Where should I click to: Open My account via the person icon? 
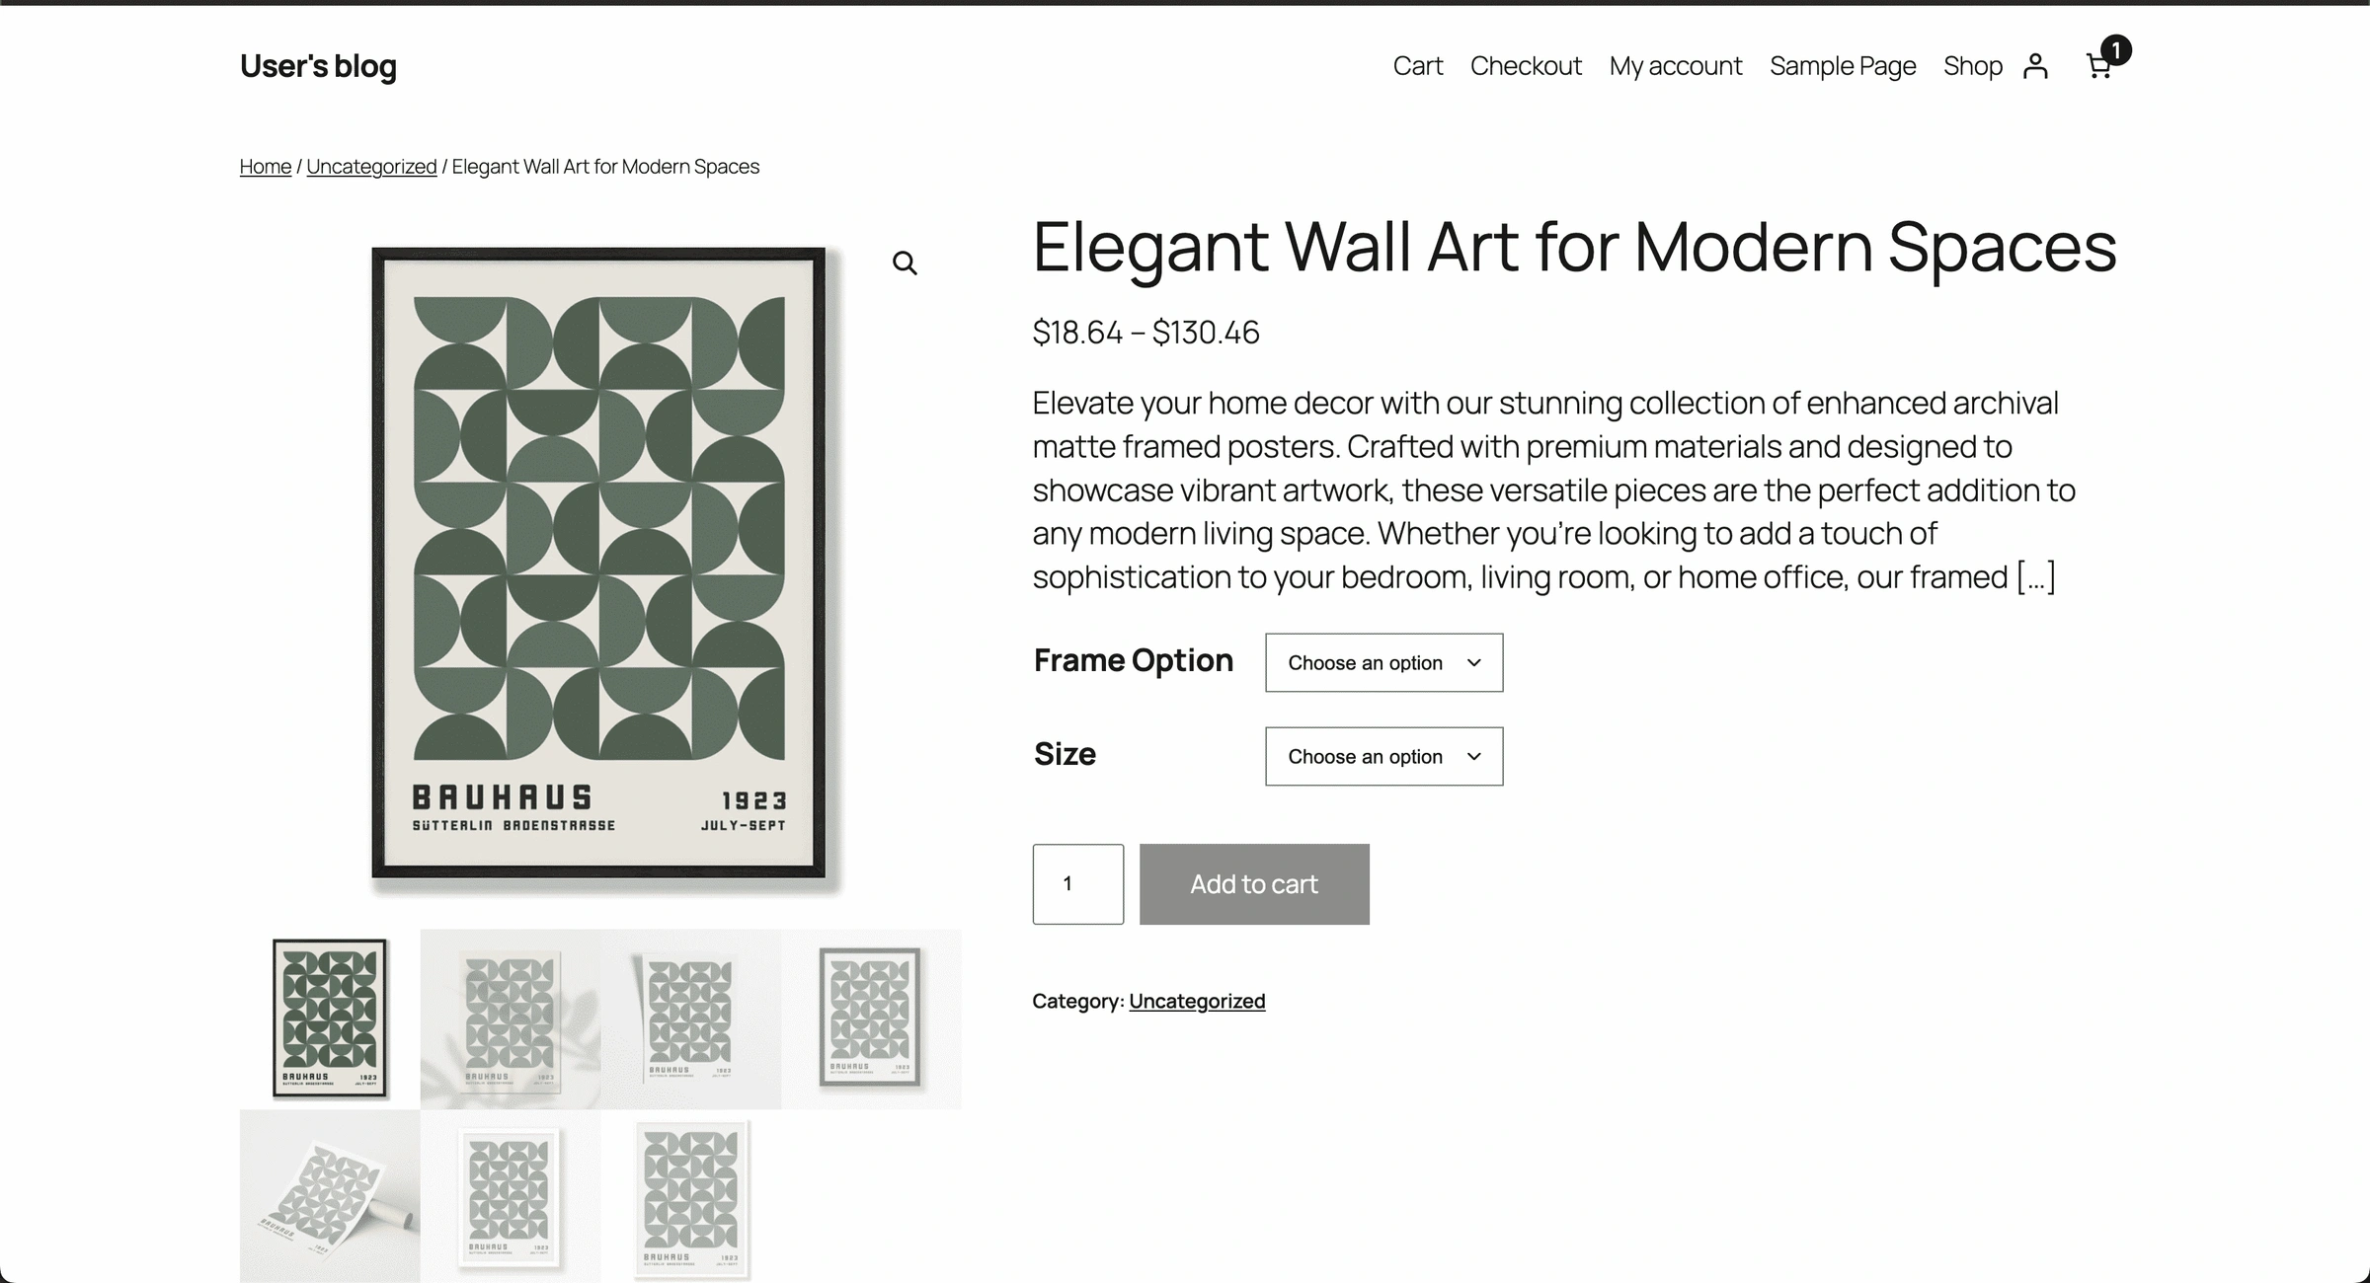(2034, 65)
